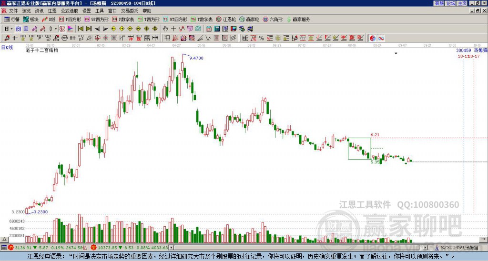
Task: Expand the 日 period dropdown
Action: pyautogui.click(x=11, y=29)
